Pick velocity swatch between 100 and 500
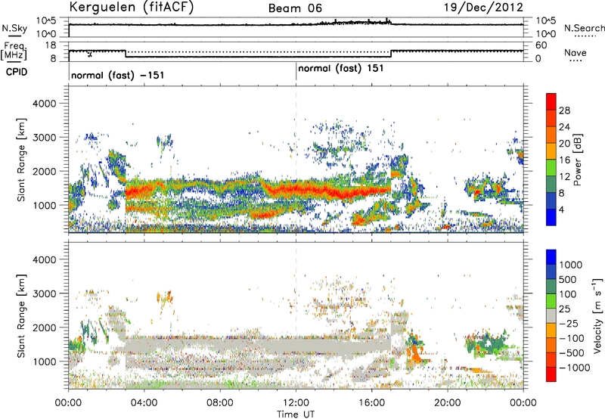 pos(551,287)
